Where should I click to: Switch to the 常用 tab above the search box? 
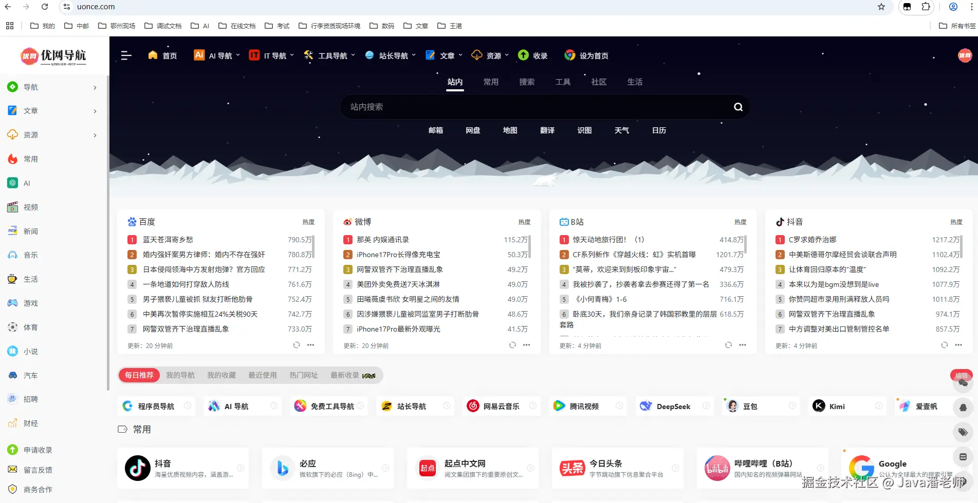491,82
